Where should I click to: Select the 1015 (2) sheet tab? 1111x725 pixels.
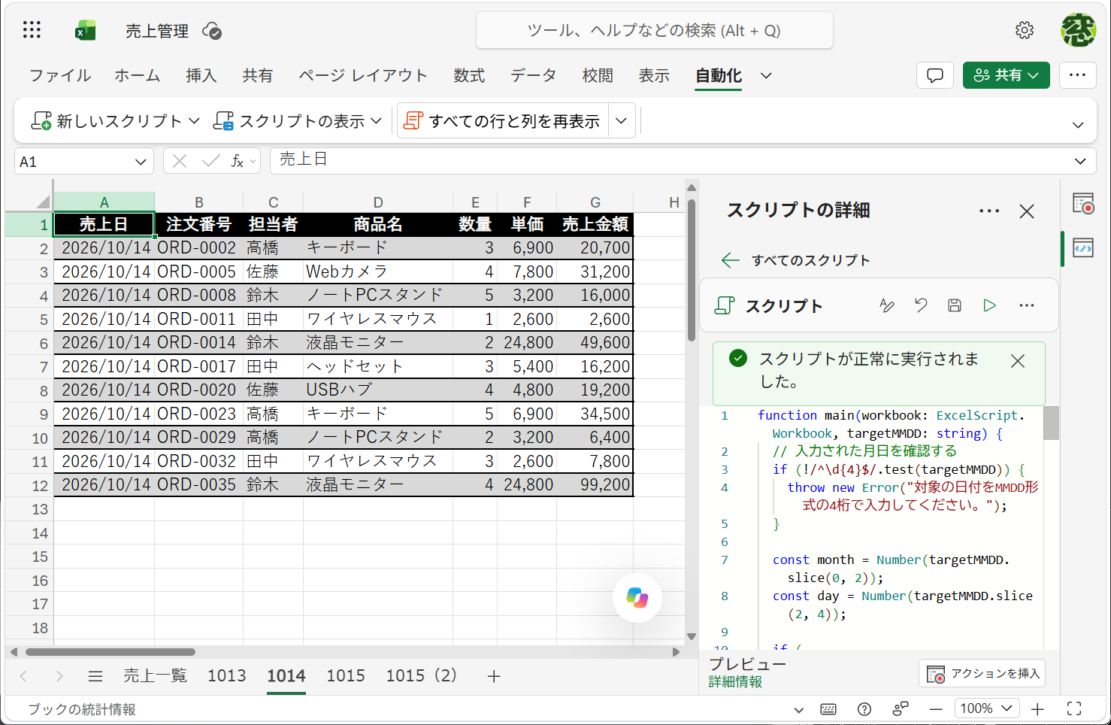pyautogui.click(x=422, y=675)
